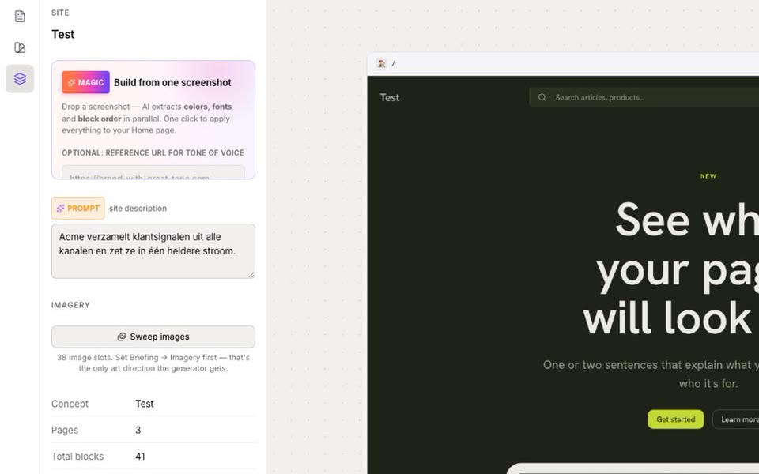Open the theme styles icon in sidebar
759x474 pixels.
tap(20, 47)
